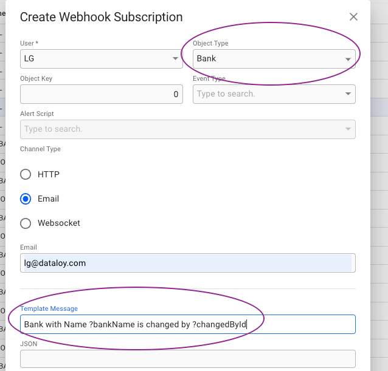Click into the Object Key field

[x=100, y=94]
